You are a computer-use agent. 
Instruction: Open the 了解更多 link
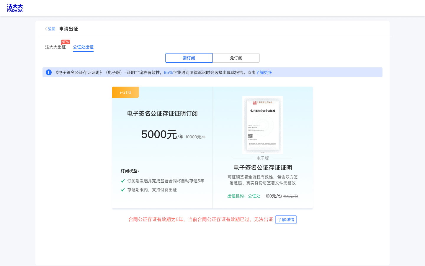(x=264, y=72)
